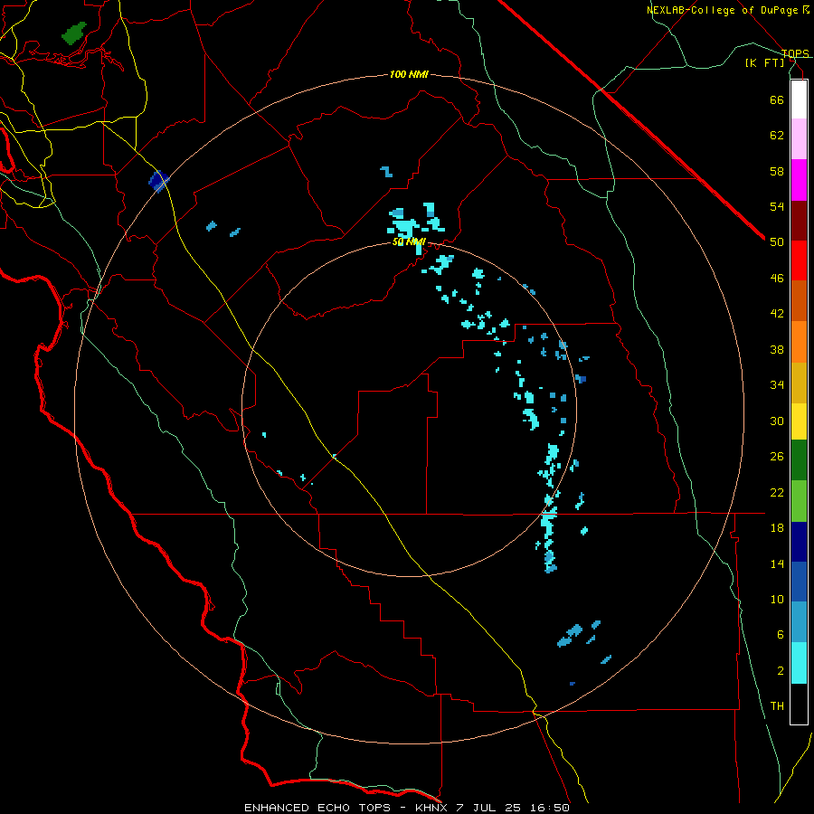
Task: Click the [K FT] units label
Action: point(764,63)
